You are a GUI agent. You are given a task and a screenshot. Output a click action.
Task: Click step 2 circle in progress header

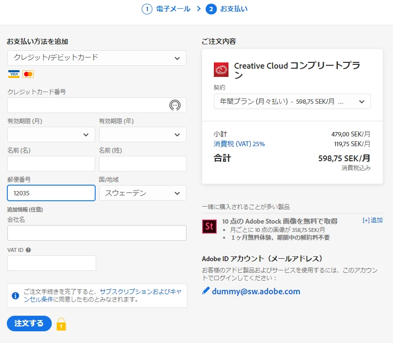point(211,9)
